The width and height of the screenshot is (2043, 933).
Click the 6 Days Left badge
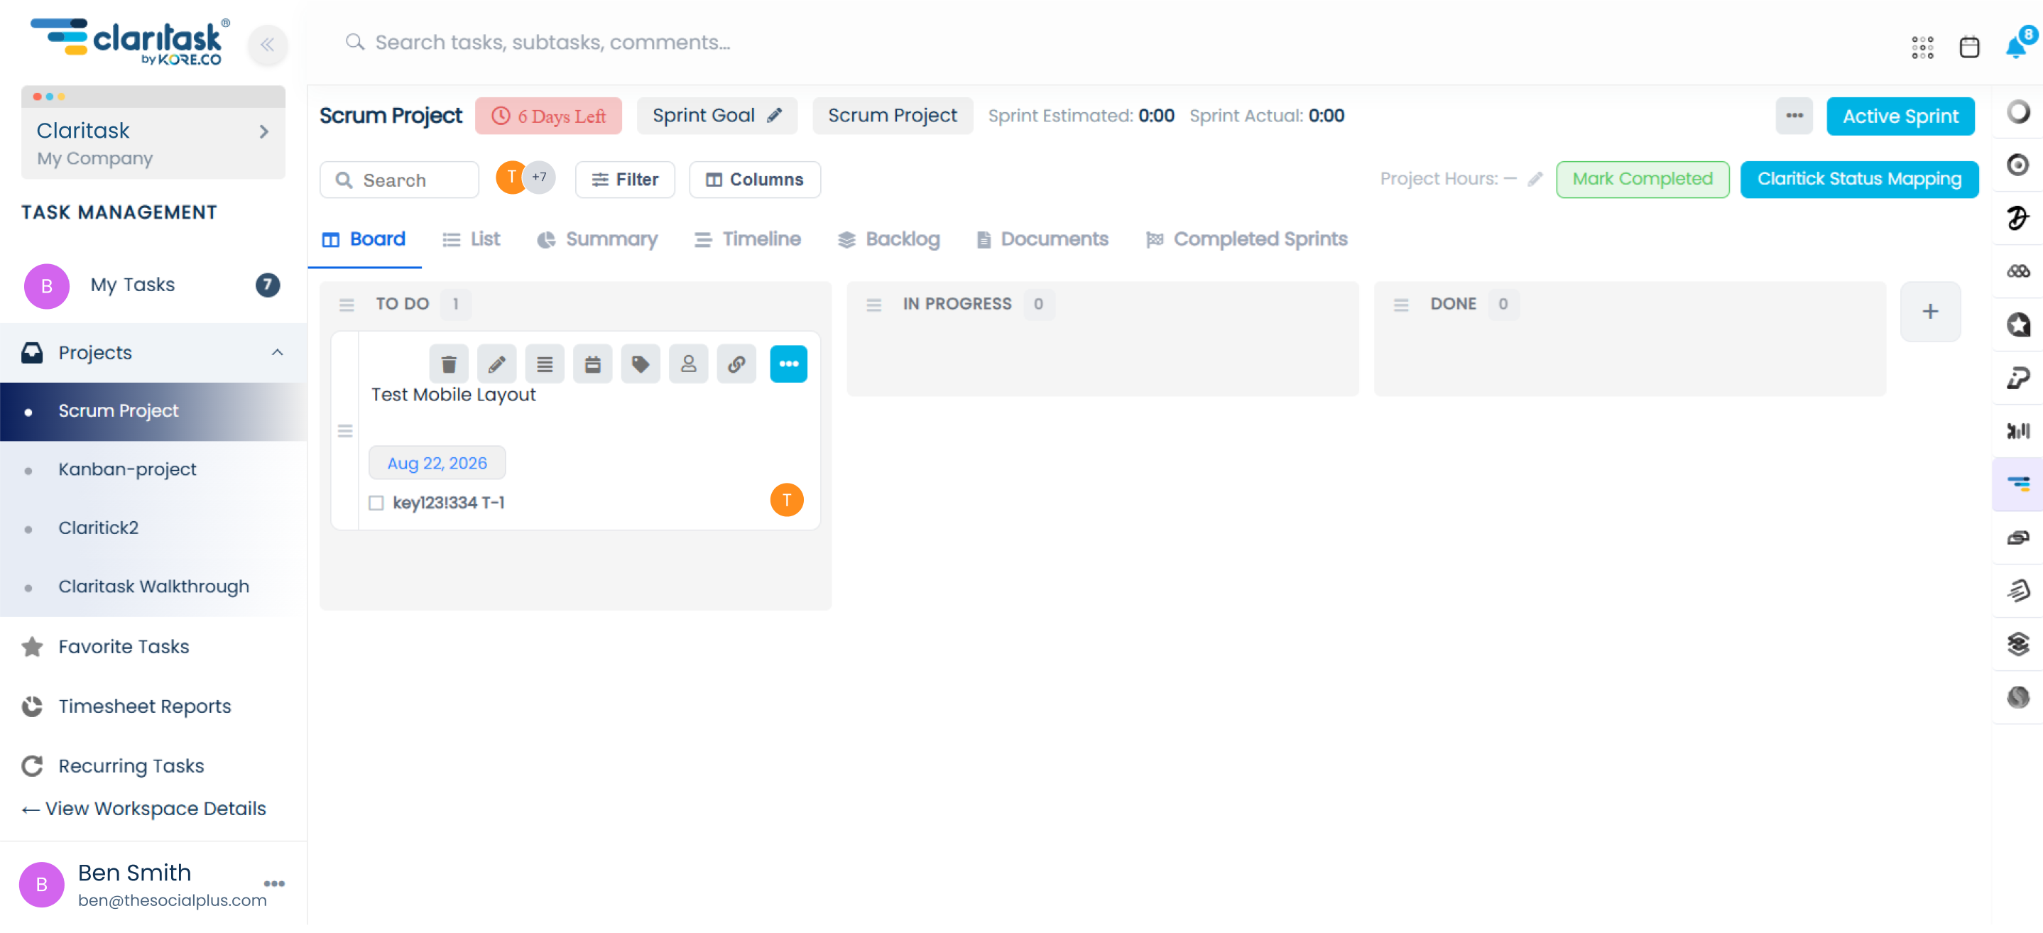[x=548, y=116]
